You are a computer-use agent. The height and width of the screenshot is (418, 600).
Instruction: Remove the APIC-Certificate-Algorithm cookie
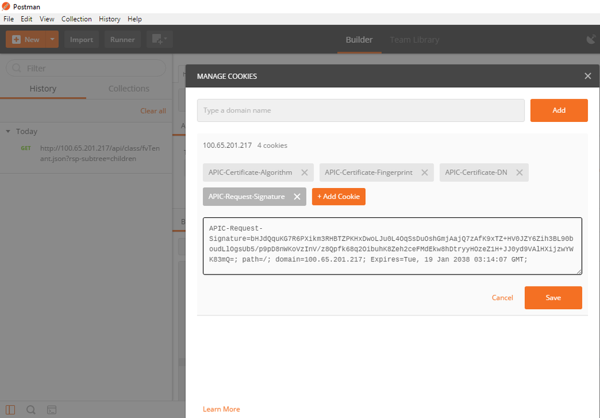click(x=304, y=172)
